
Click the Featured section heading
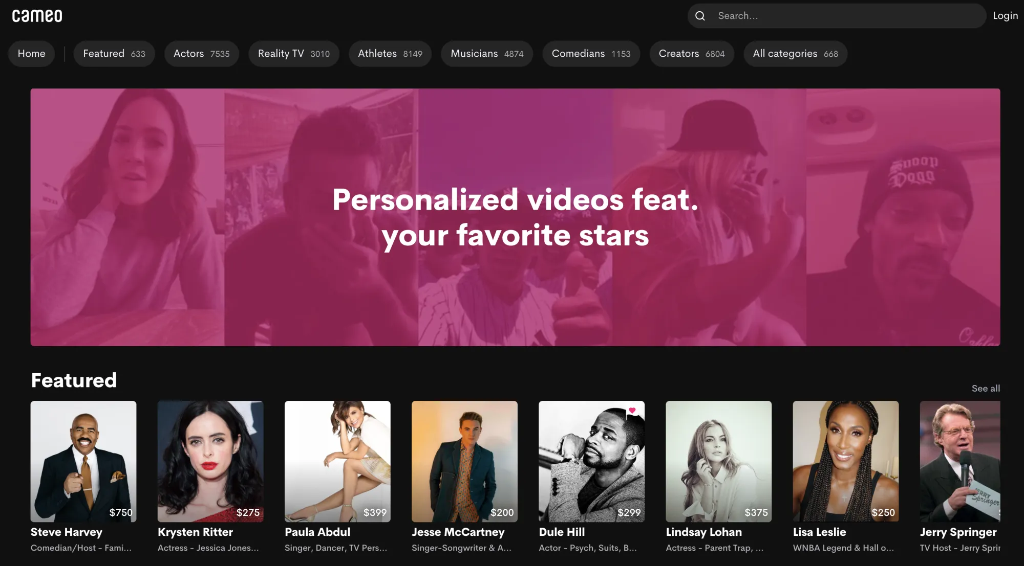pos(74,380)
